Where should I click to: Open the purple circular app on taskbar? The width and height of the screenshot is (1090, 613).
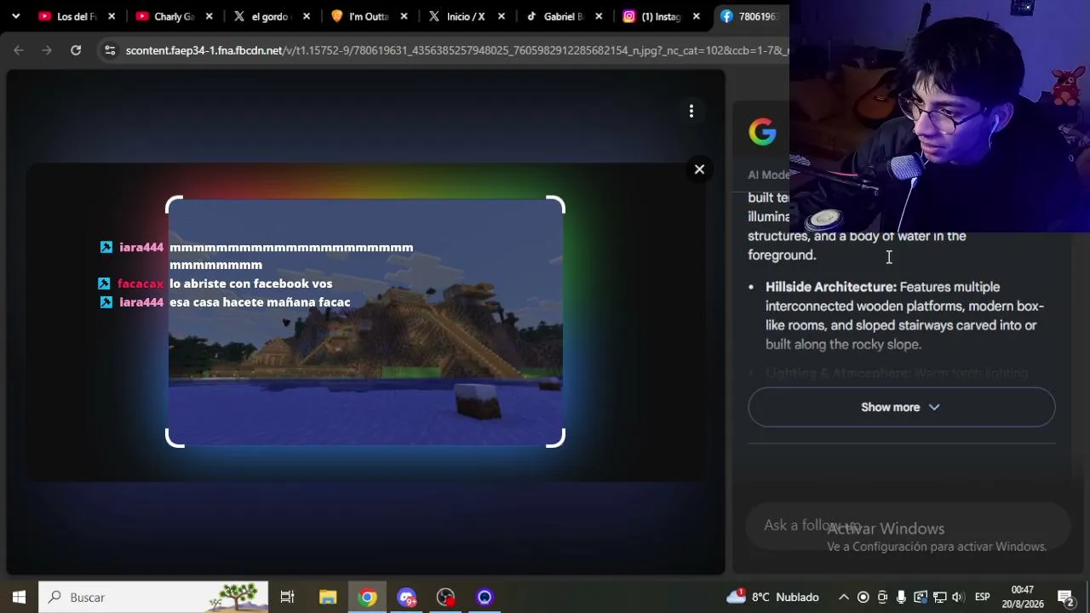[485, 597]
